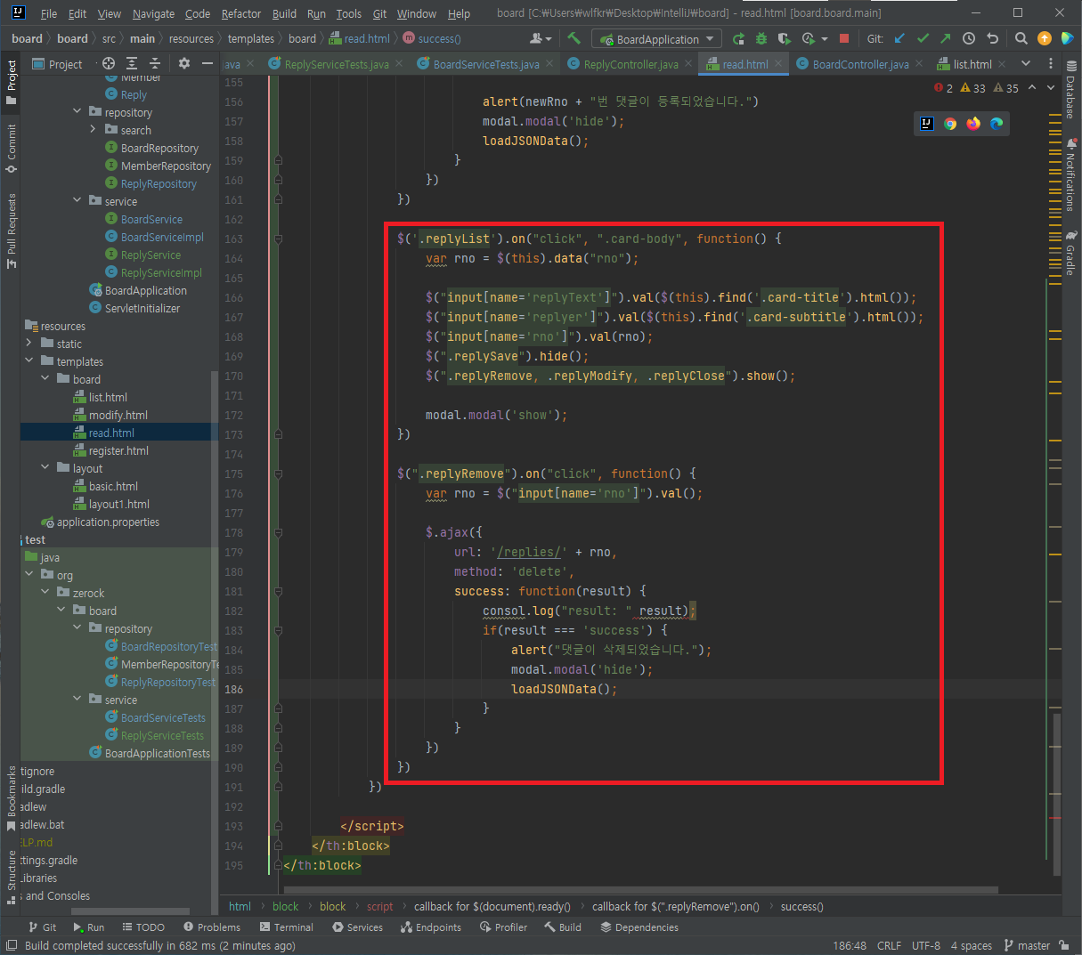Click Select Opened File target icon
This screenshot has height=955, width=1082.
(x=109, y=63)
